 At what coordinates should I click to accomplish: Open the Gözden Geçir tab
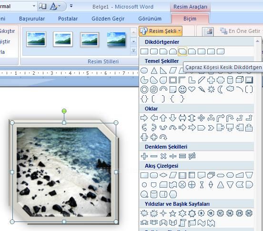click(108, 19)
